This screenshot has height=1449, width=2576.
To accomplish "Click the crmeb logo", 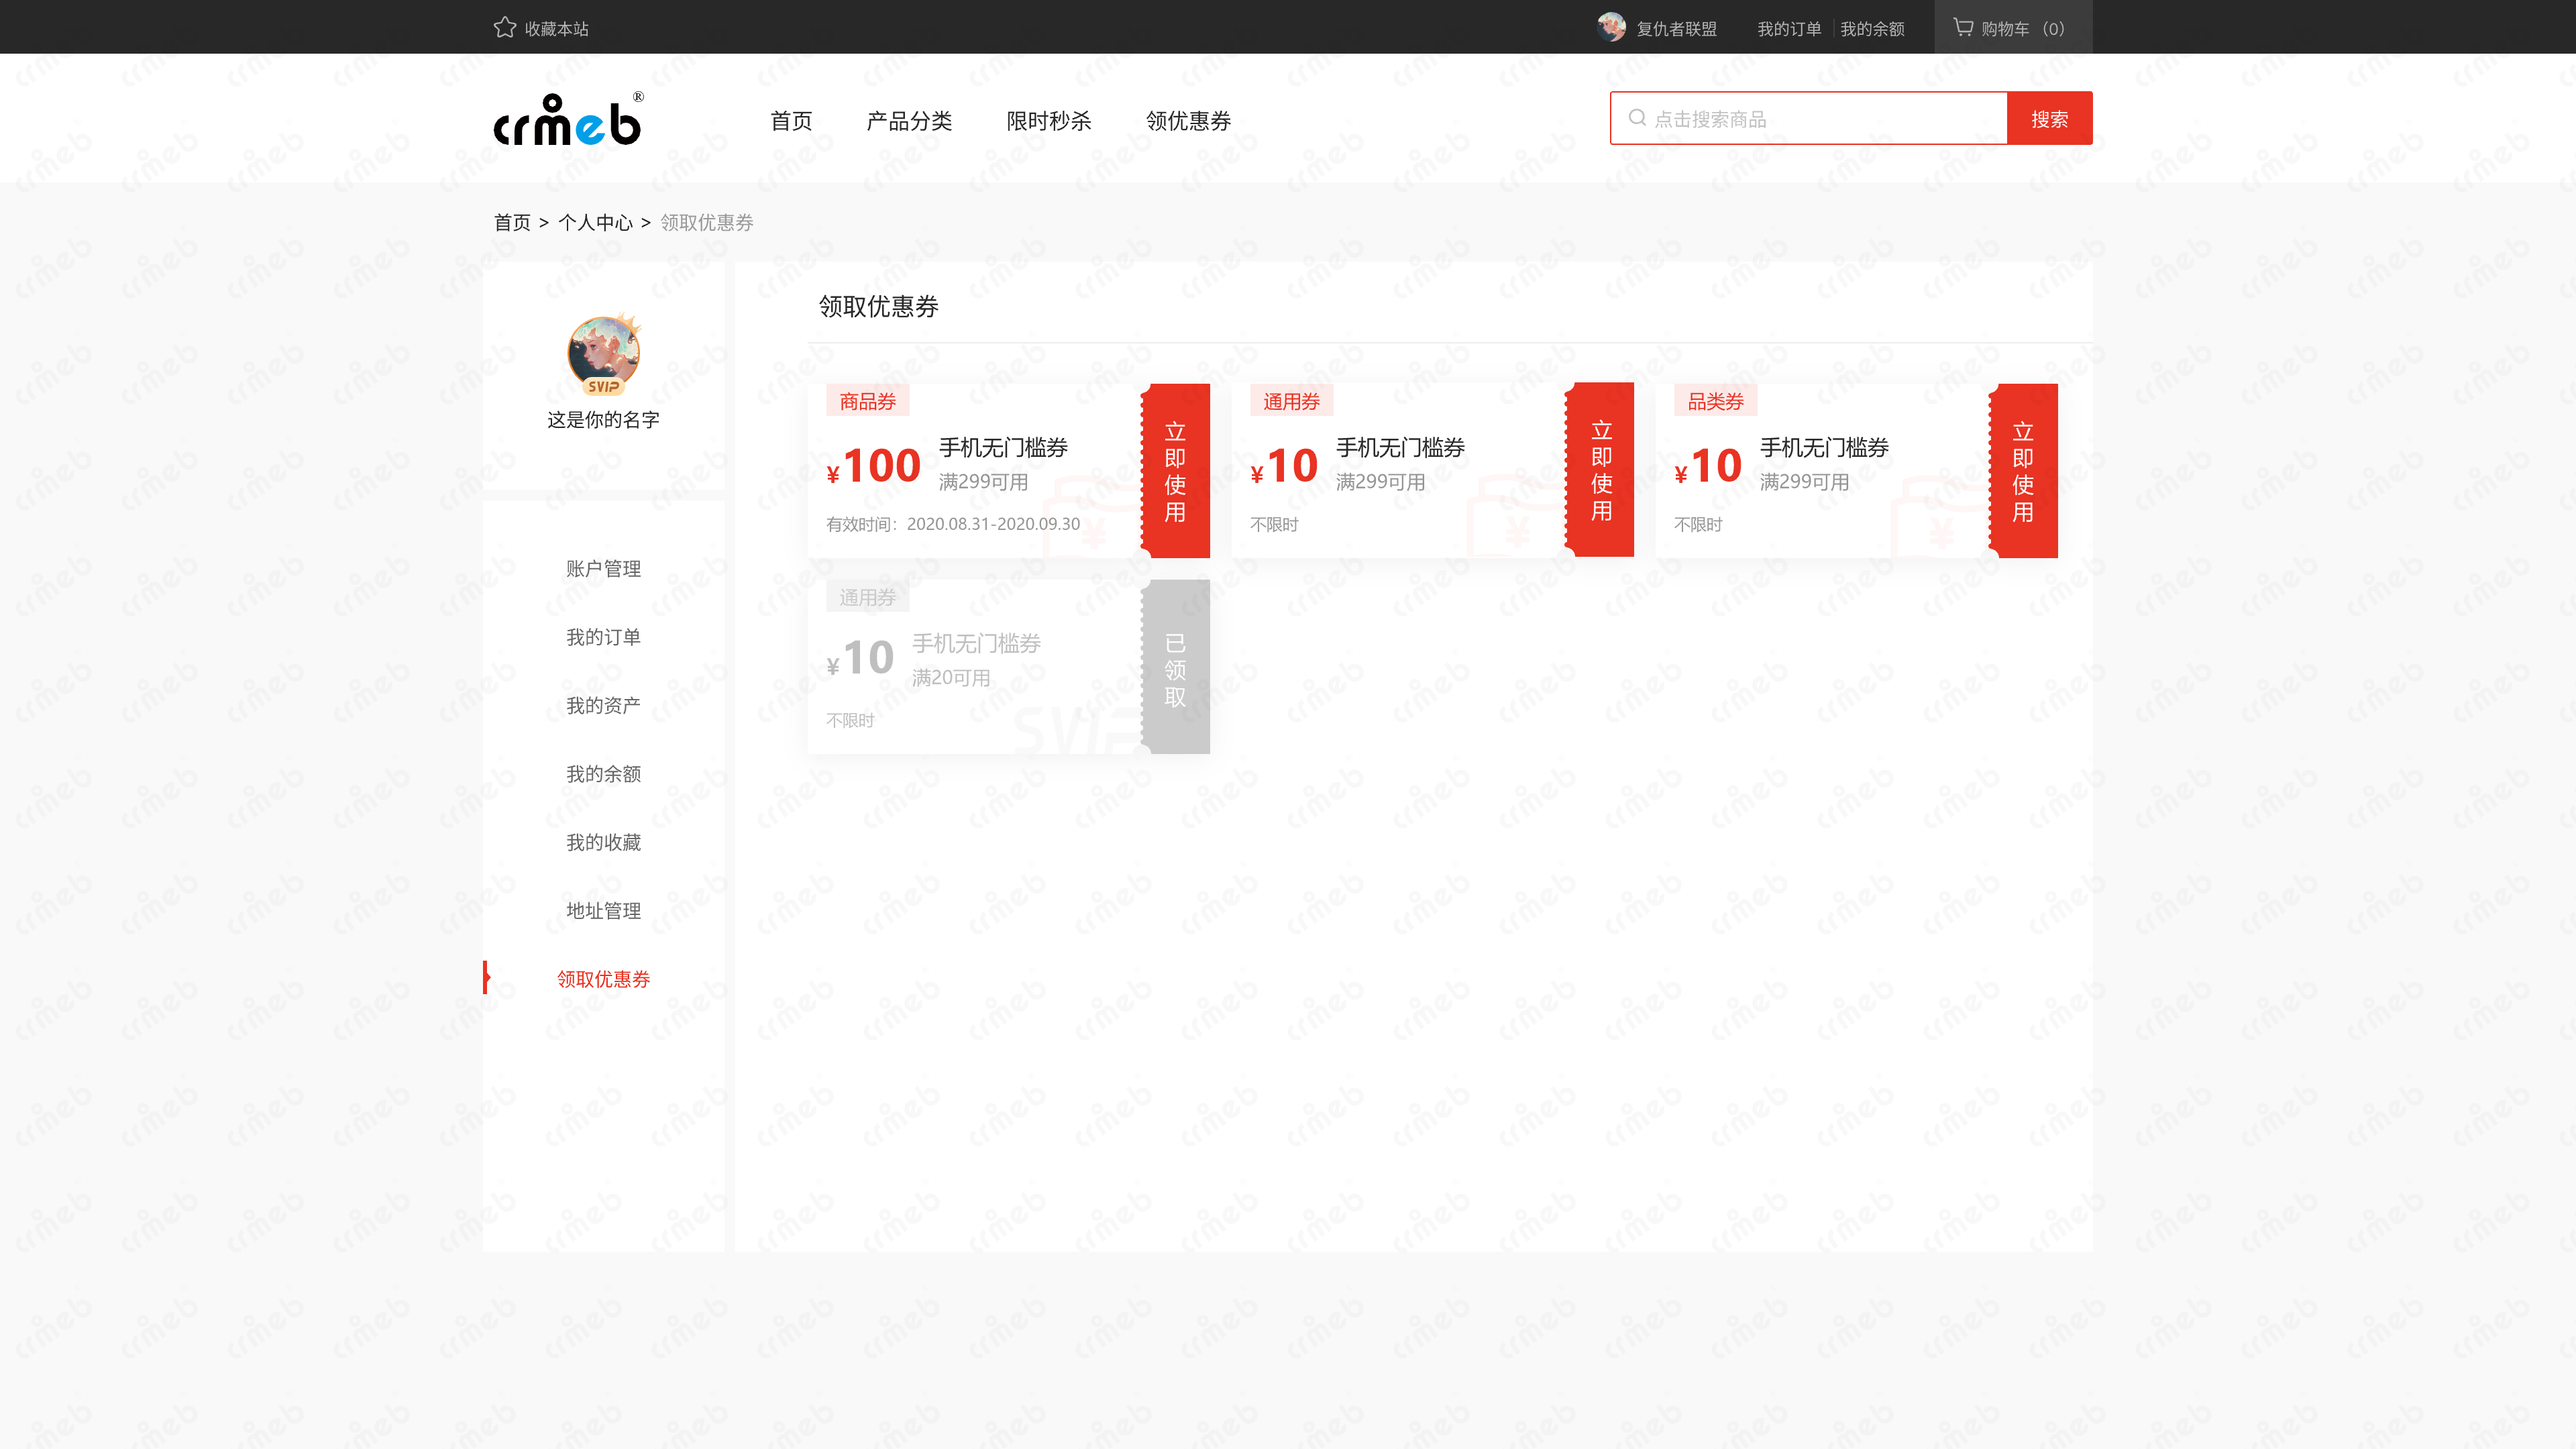I will click(x=568, y=120).
